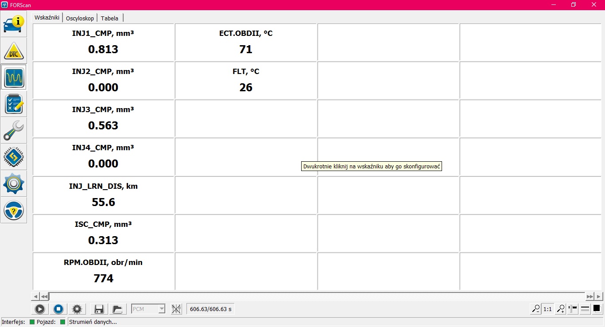Expand the PCM module dropdown
The image size is (605, 327).
click(x=162, y=309)
